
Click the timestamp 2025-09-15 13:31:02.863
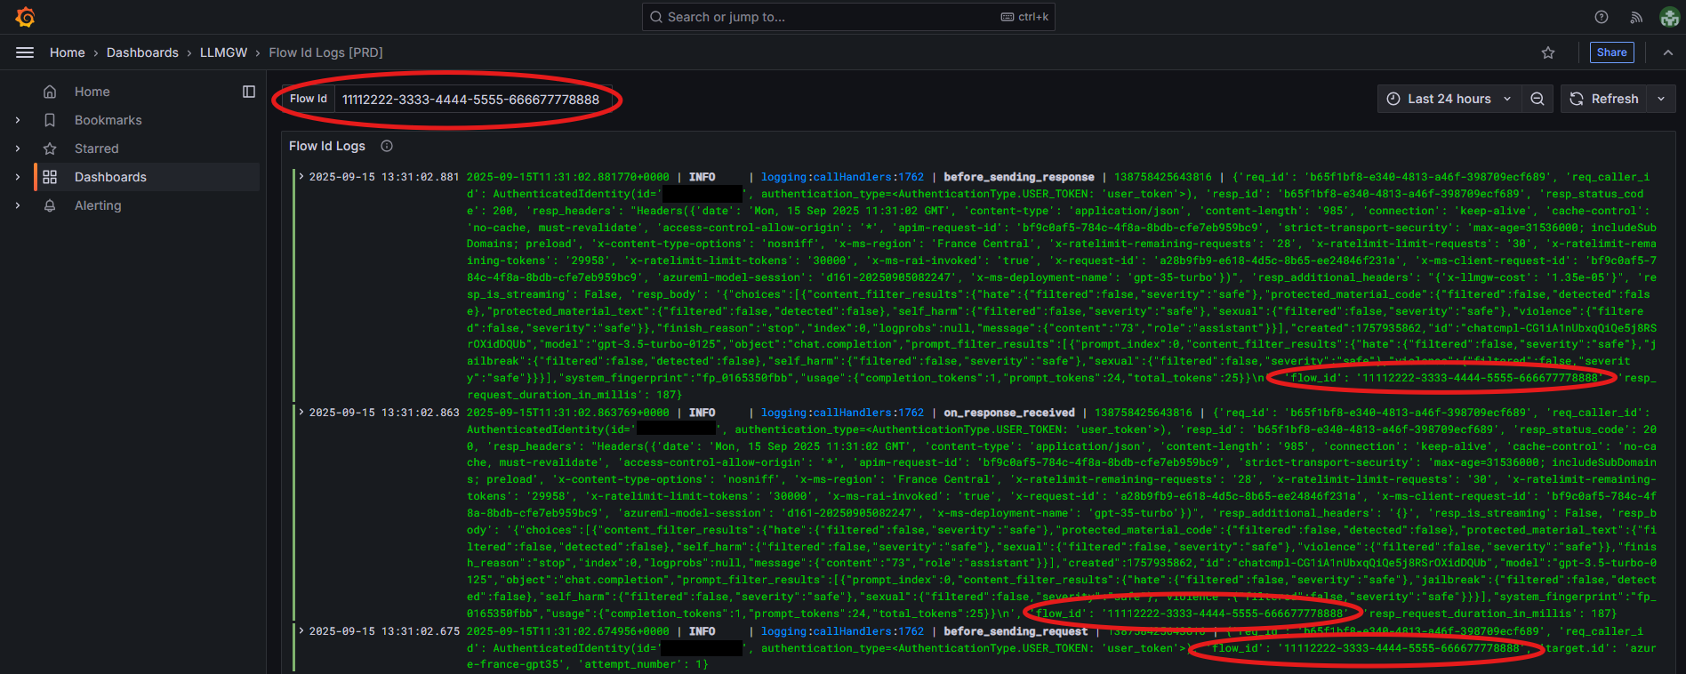[x=384, y=413]
